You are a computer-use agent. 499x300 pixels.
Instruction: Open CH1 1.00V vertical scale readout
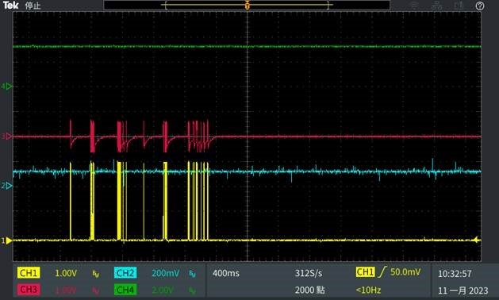pyautogui.click(x=66, y=273)
